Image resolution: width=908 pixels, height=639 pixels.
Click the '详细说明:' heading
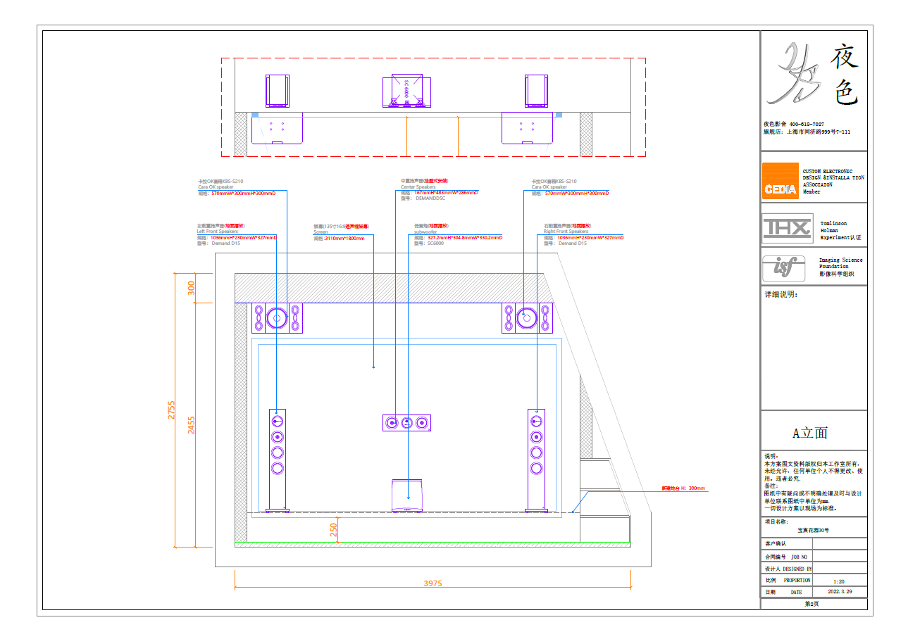[x=780, y=294]
